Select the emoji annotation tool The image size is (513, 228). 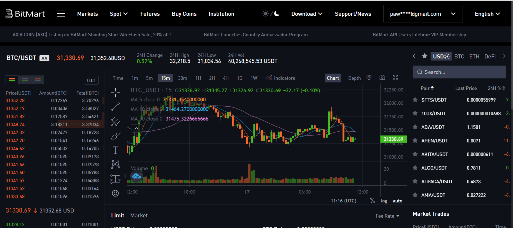click(x=115, y=193)
